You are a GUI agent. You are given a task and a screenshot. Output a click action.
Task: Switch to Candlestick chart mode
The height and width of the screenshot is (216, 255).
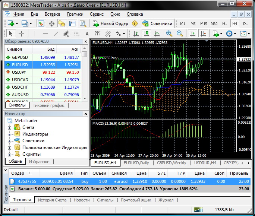[x=147, y=34]
